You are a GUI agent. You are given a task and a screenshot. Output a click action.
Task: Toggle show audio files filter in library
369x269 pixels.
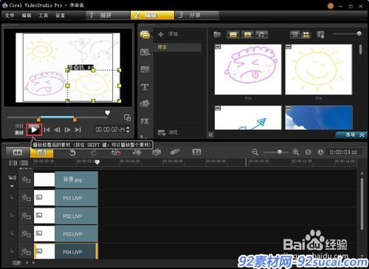[262, 35]
